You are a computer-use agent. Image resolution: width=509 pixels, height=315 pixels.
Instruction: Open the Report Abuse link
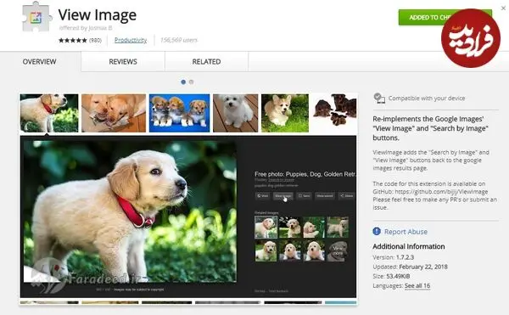click(406, 232)
